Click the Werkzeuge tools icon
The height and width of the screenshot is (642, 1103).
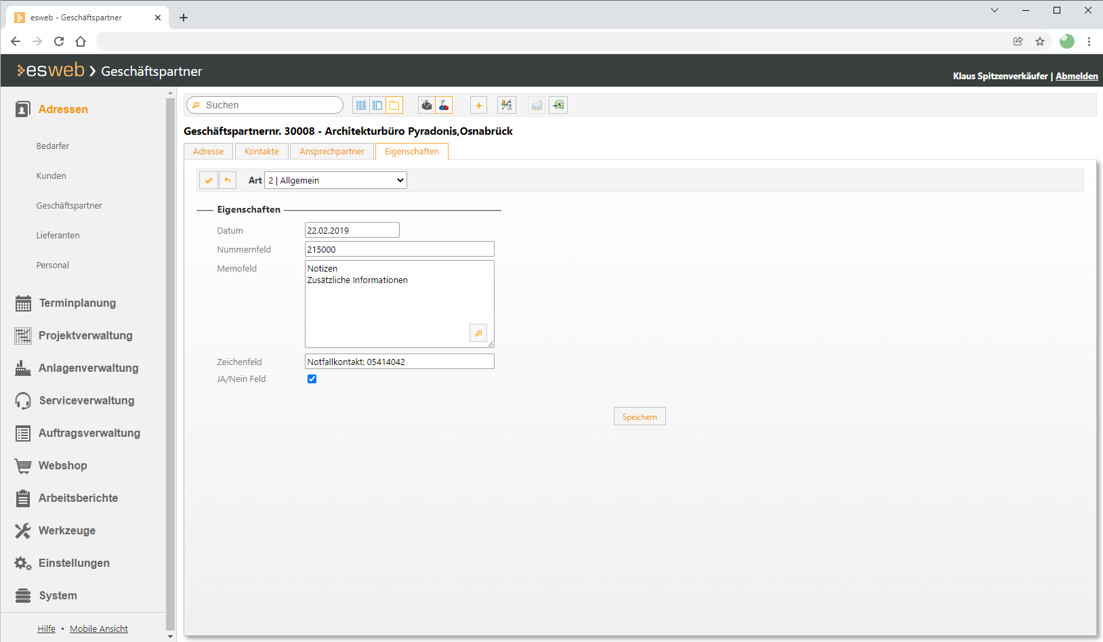(x=23, y=531)
